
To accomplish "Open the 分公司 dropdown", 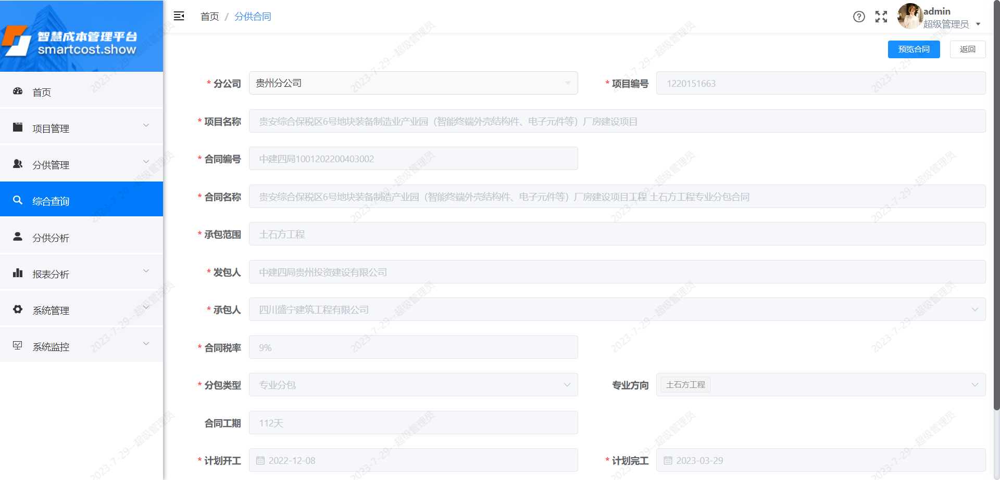I will (413, 83).
